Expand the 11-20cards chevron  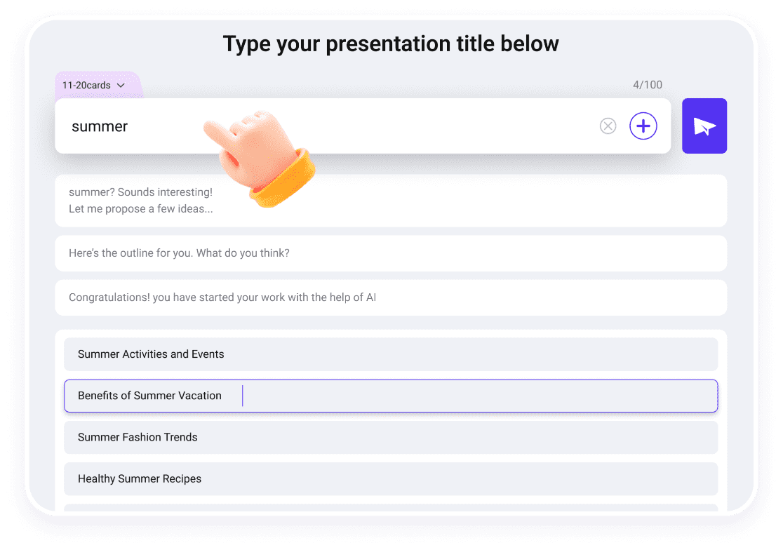click(121, 86)
